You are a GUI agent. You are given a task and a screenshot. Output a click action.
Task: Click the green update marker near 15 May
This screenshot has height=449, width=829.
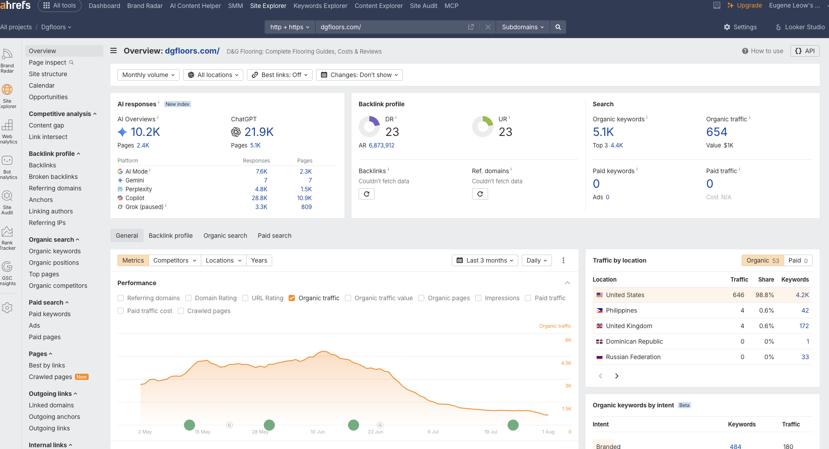tap(189, 425)
